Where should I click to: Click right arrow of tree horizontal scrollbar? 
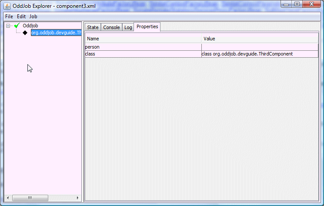coord(78,198)
